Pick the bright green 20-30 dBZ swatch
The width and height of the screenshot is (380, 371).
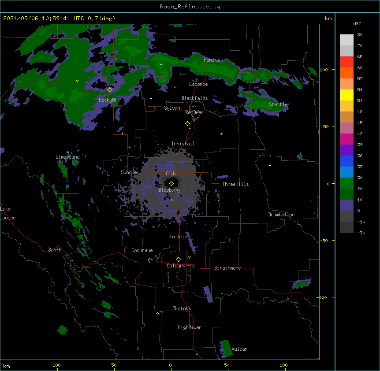pyautogui.click(x=346, y=183)
